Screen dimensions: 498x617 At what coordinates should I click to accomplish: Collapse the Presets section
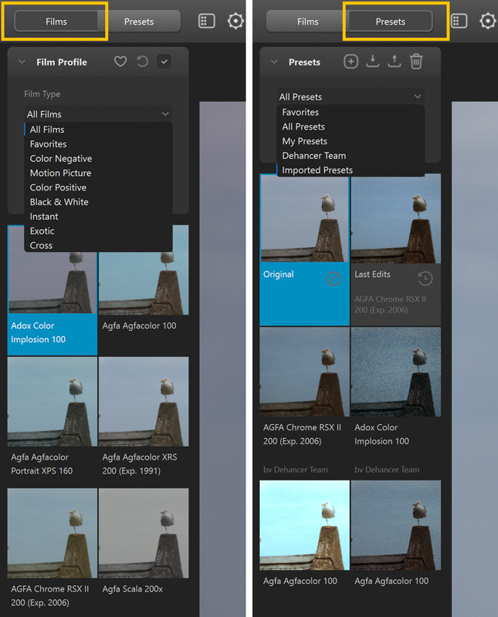274,62
